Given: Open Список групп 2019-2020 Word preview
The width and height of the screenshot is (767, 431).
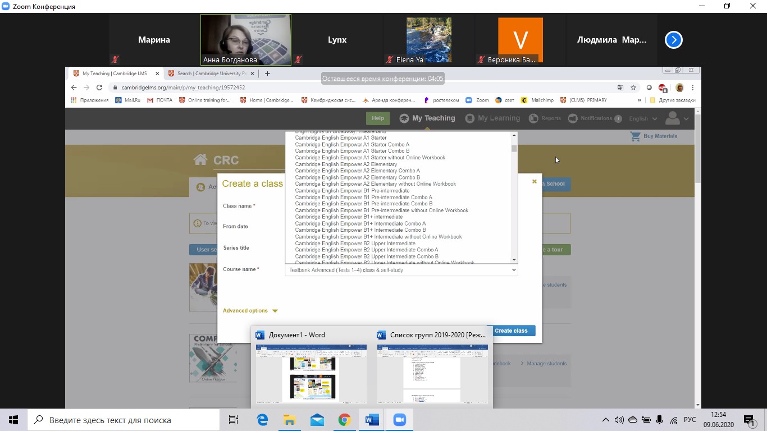Looking at the screenshot, I should [432, 374].
